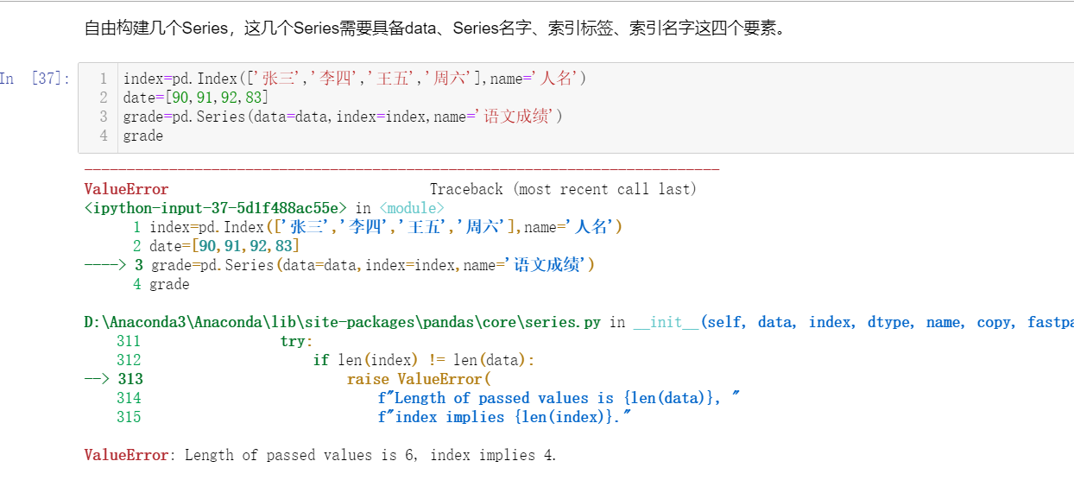This screenshot has width=1074, height=499.
Task: Click 'Traceback (most recent call last)' text
Action: pyautogui.click(x=563, y=189)
